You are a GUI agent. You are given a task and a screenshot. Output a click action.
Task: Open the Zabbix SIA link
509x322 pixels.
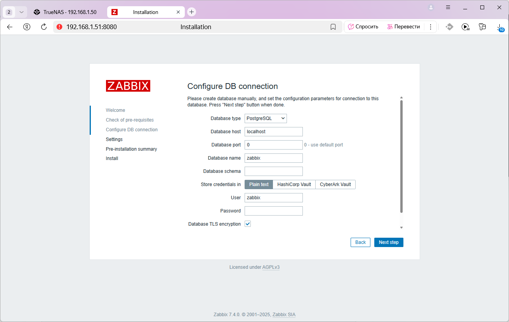coord(284,315)
